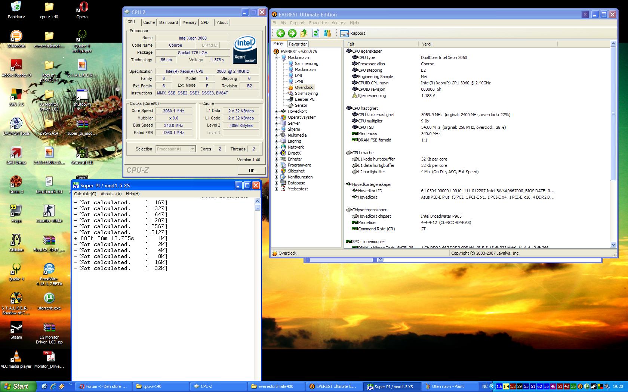Open the AVG 7.5 desktop icon
The image size is (628, 392).
[16, 97]
